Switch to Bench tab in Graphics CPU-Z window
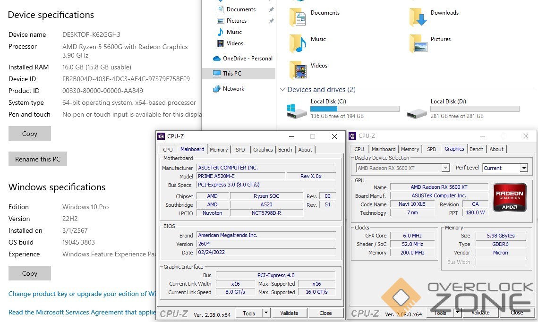This screenshot has width=538, height=322. pos(476,149)
